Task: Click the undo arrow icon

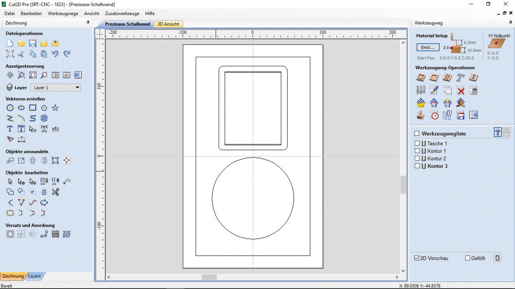Action: (x=55, y=54)
